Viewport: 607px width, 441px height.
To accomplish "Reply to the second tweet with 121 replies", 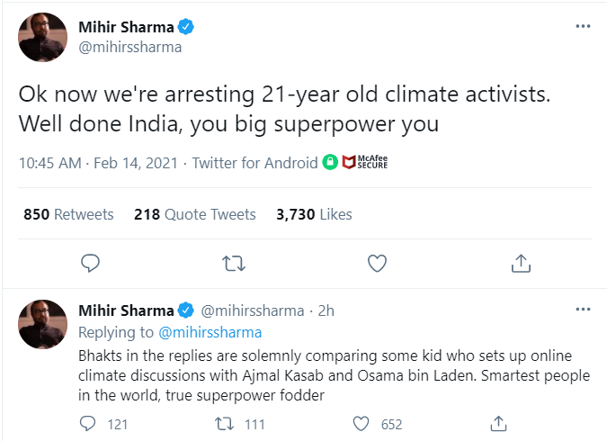I will [89, 424].
